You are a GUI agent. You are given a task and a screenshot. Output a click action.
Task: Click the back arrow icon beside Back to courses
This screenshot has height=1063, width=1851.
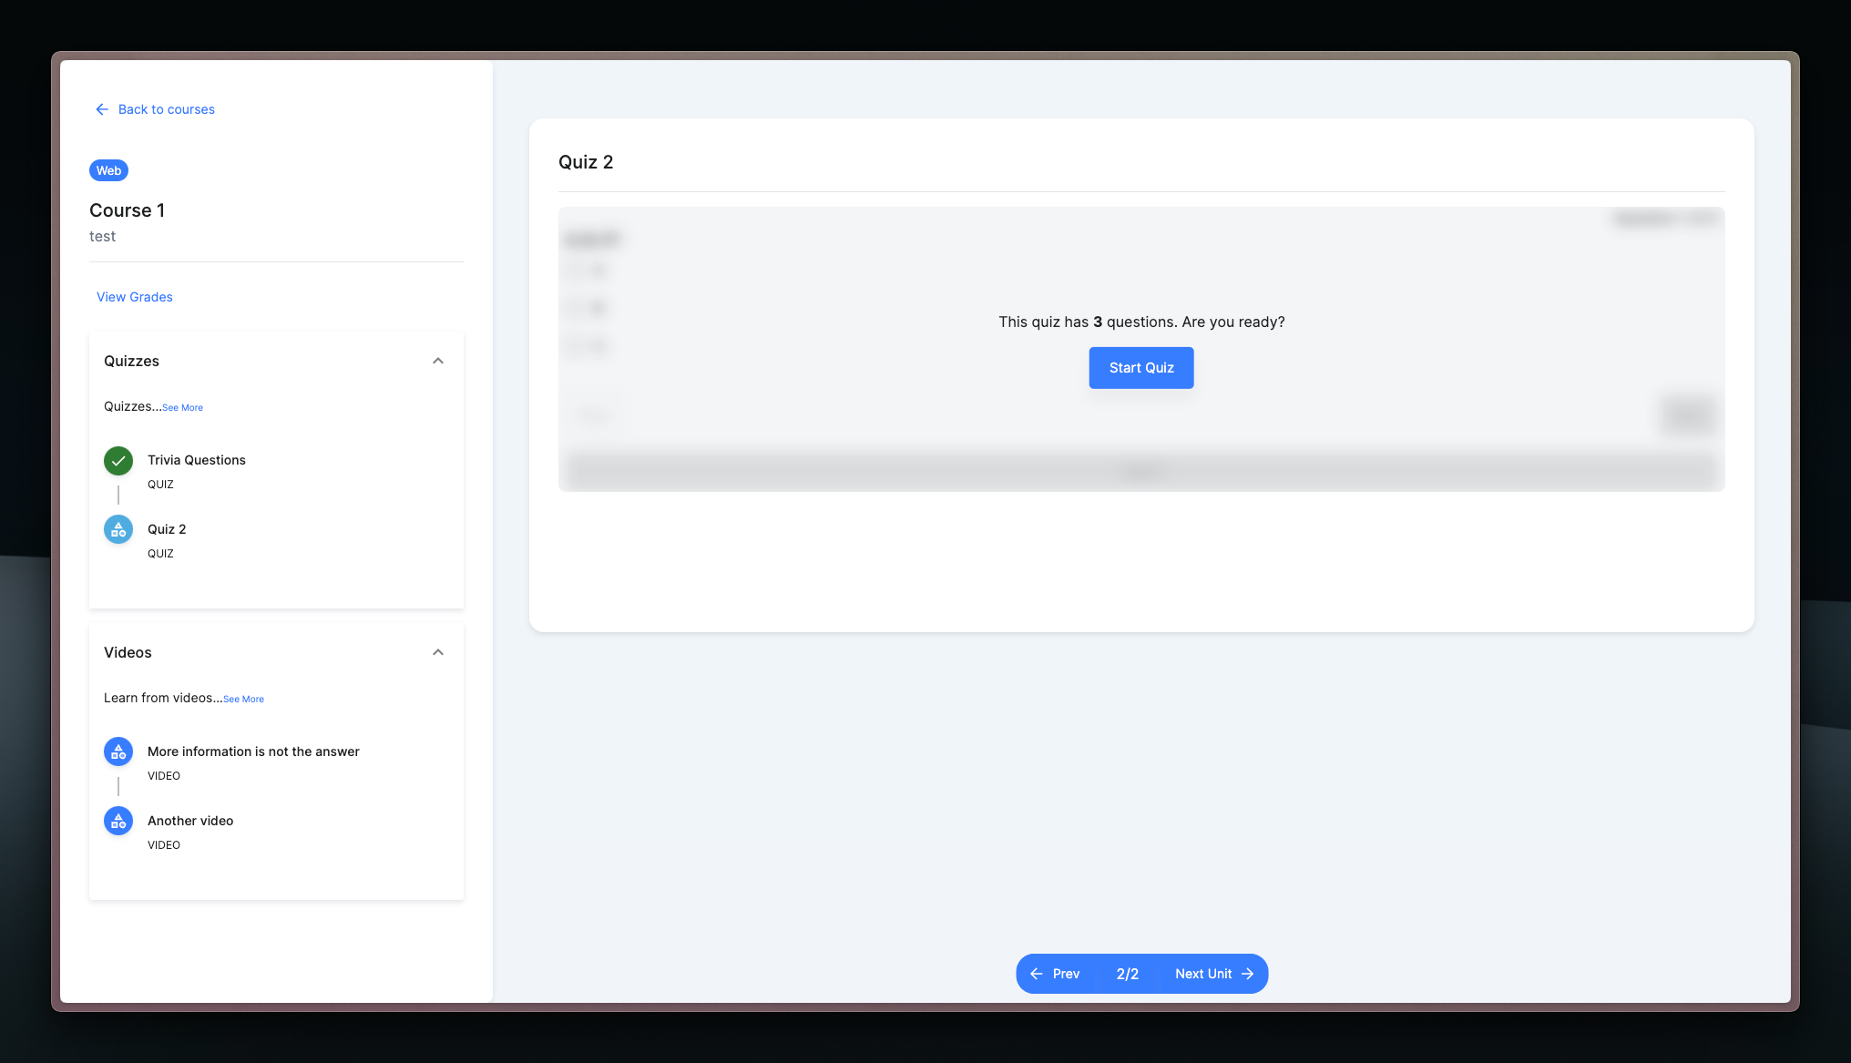(x=102, y=109)
